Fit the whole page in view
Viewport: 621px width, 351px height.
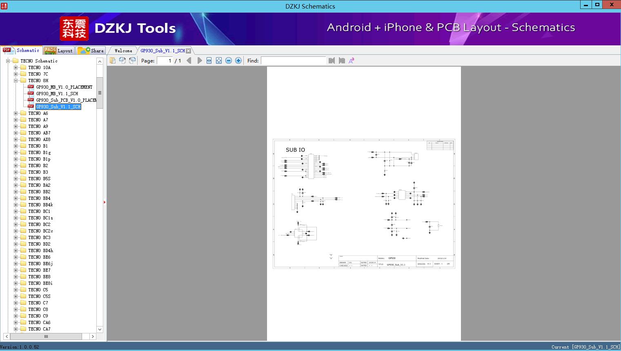click(x=219, y=60)
